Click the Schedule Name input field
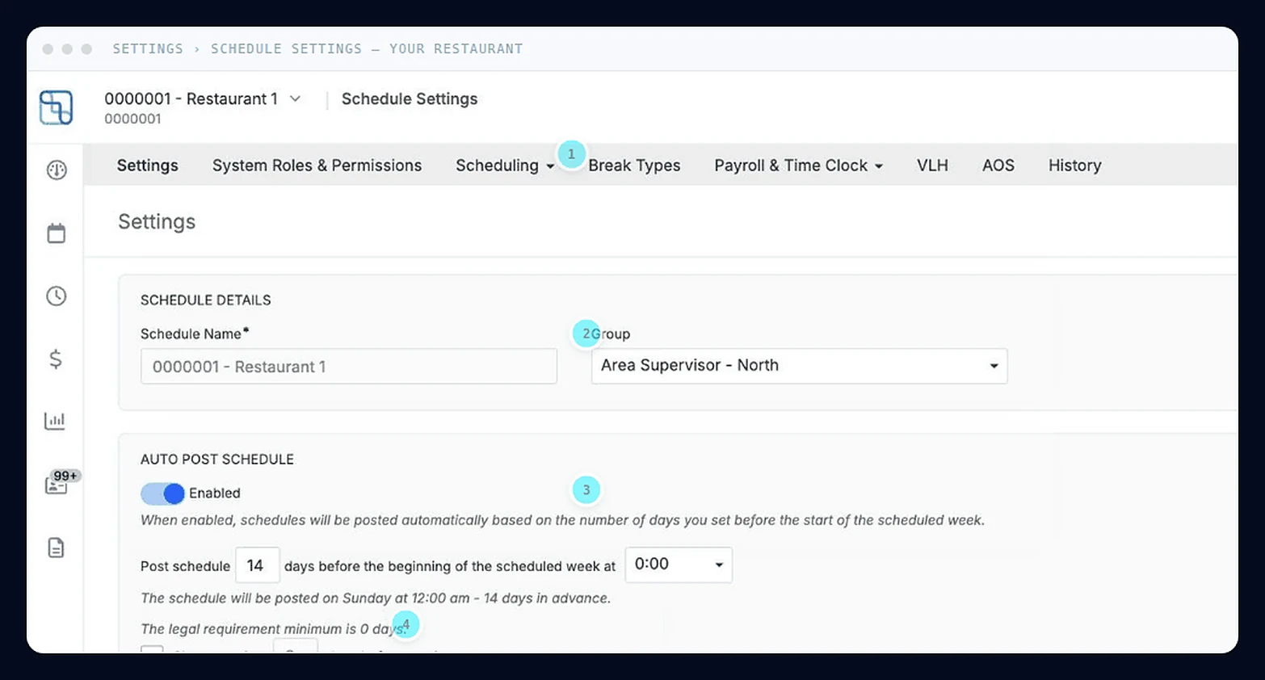 pyautogui.click(x=349, y=367)
